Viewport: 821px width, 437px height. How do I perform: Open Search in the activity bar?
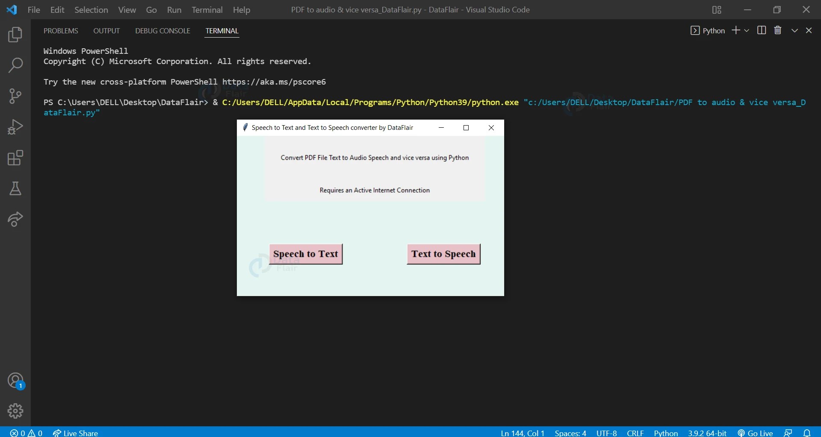tap(15, 65)
